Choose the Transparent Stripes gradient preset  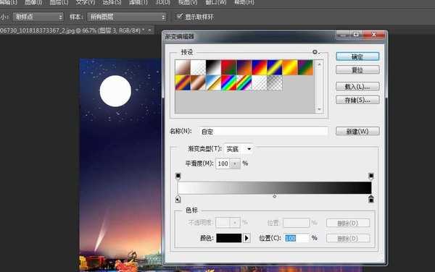(259, 82)
